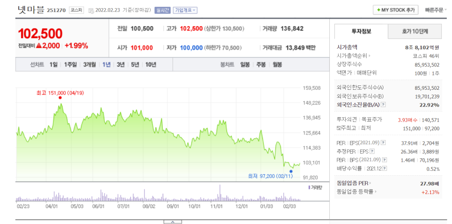This screenshot has width=452, height=224.
Task: Click the 22.92% foreign ownership value
Action: (429, 105)
